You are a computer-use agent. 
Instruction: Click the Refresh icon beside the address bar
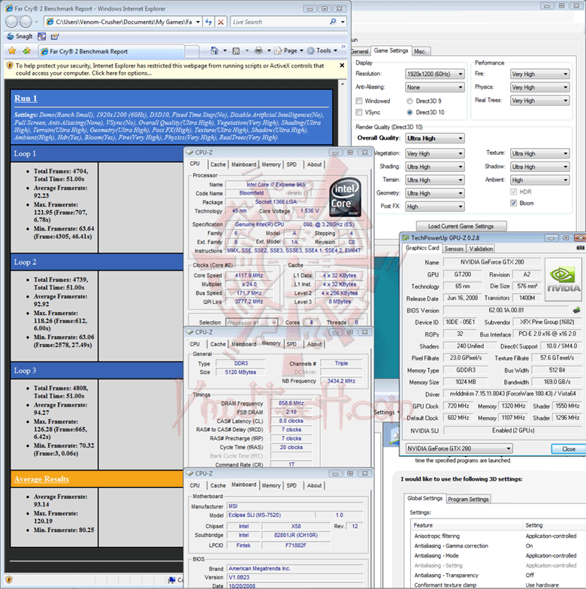(x=209, y=23)
